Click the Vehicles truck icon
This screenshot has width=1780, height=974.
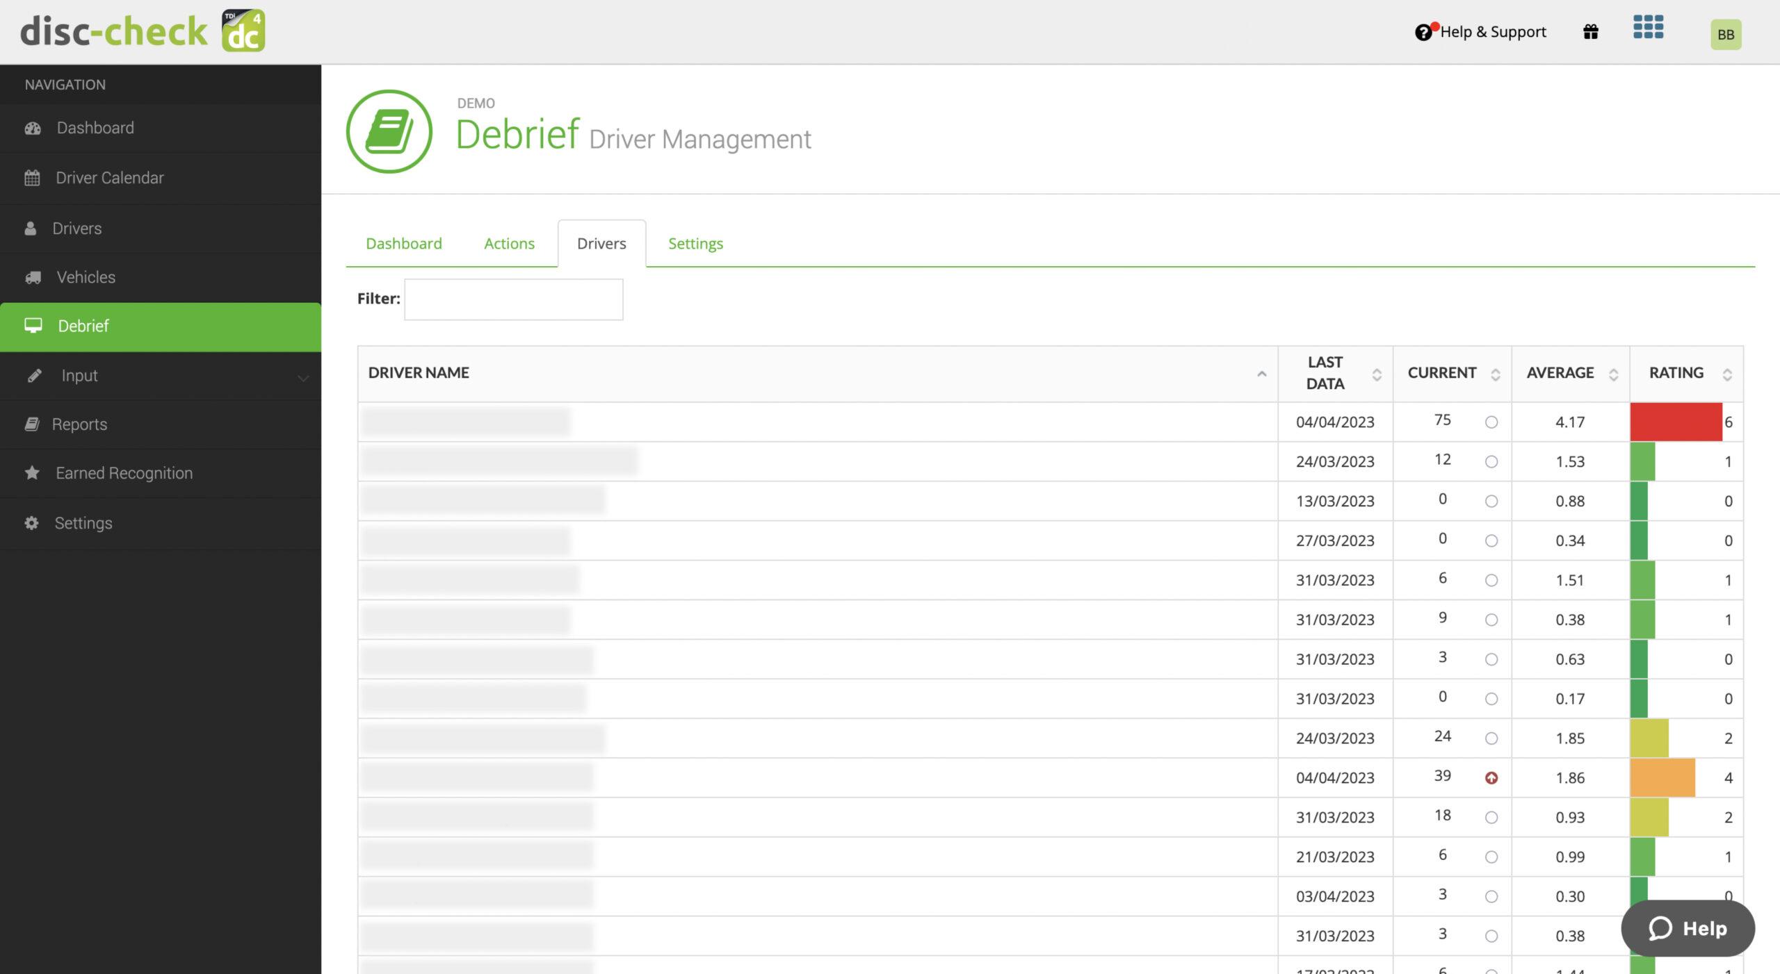point(33,277)
